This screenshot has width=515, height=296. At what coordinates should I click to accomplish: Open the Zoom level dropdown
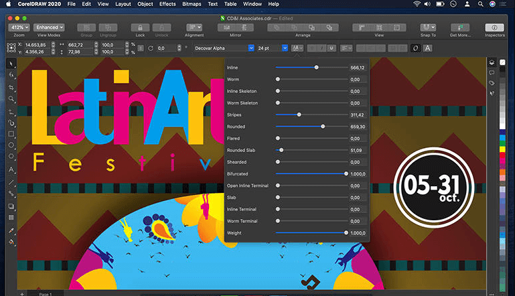click(x=19, y=27)
